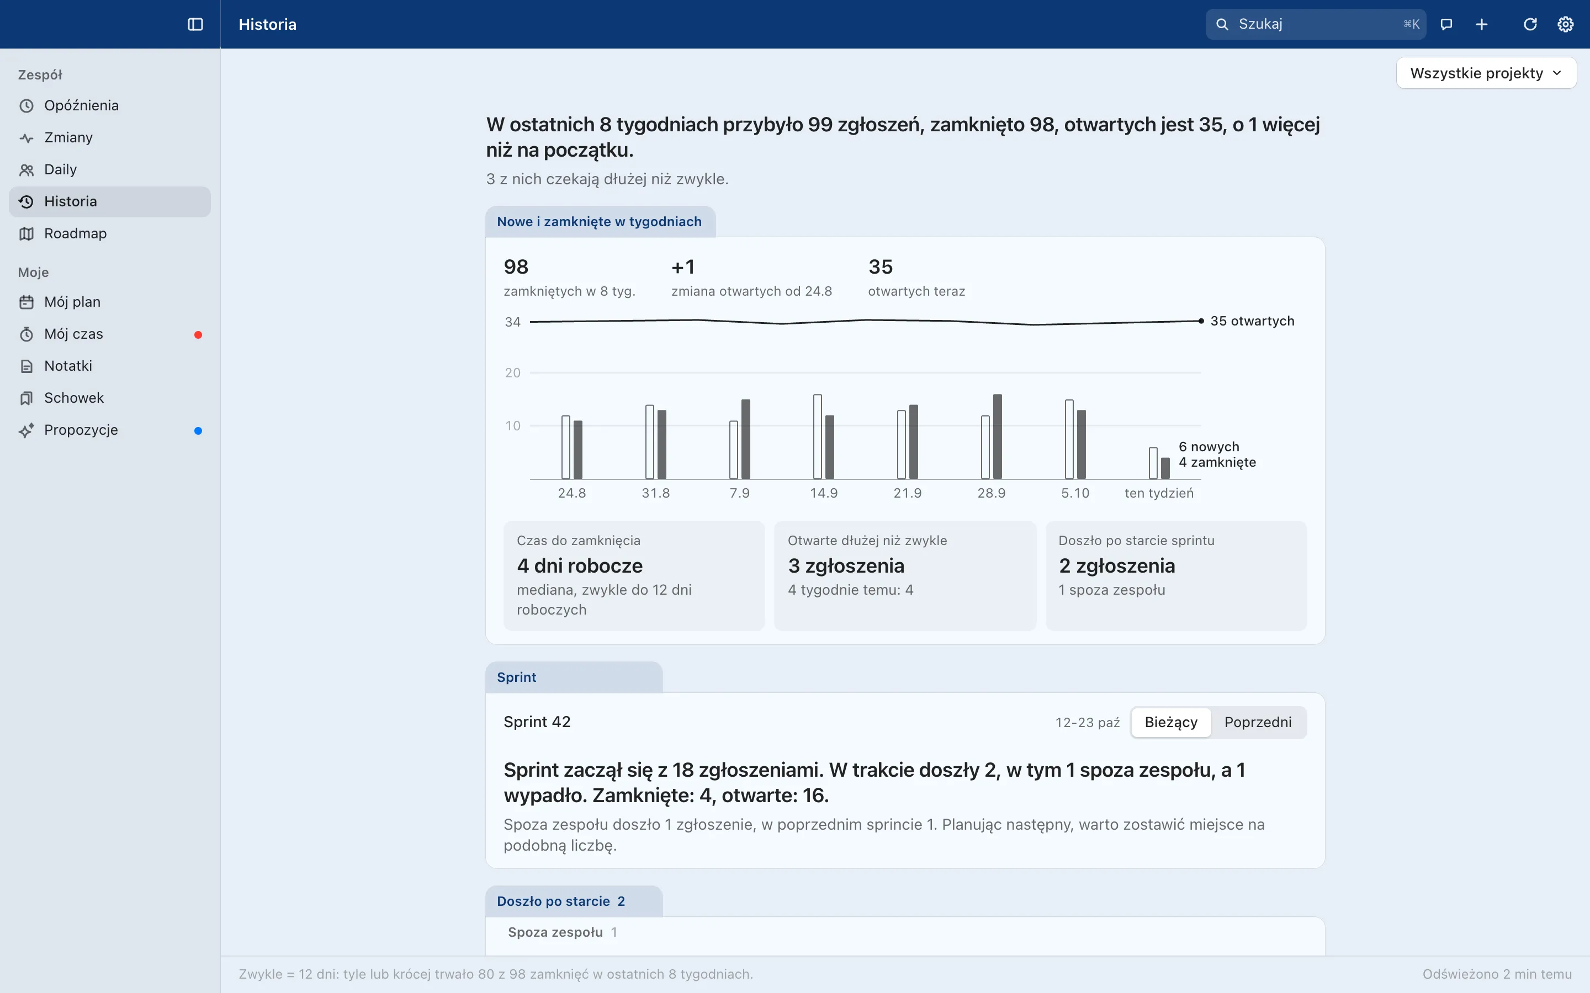Click the magnifier icon in search box

click(1222, 24)
